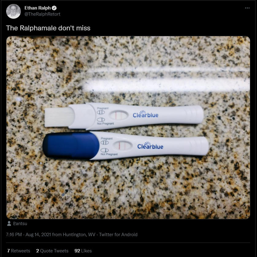Click the blue cap in the photo
The height and width of the screenshot is (257, 257).
pyautogui.click(x=71, y=145)
